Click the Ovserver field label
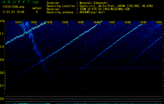Viewport: 164px width, 104px height. tap(53, 3)
